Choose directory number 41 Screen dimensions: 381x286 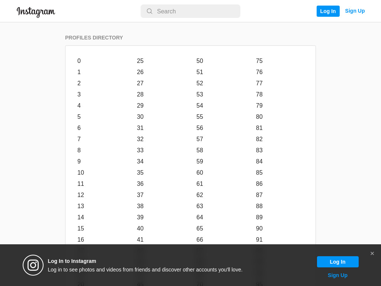coord(140,240)
